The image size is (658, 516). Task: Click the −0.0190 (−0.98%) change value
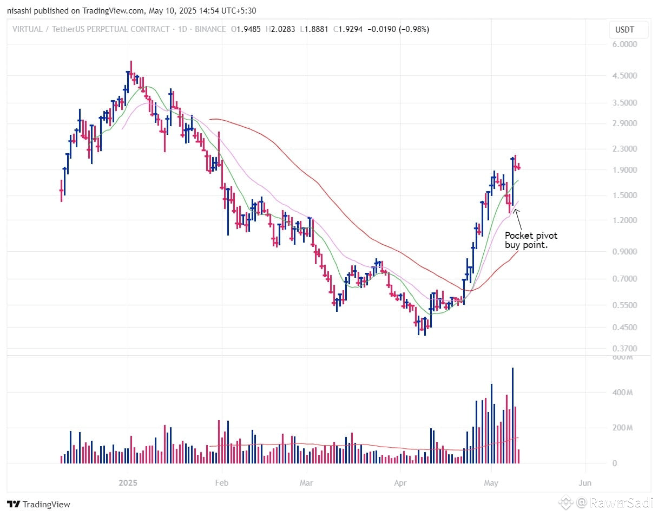pos(398,29)
